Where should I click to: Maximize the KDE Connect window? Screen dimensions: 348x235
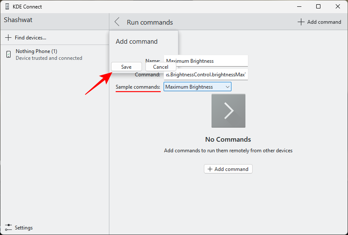[318, 7]
